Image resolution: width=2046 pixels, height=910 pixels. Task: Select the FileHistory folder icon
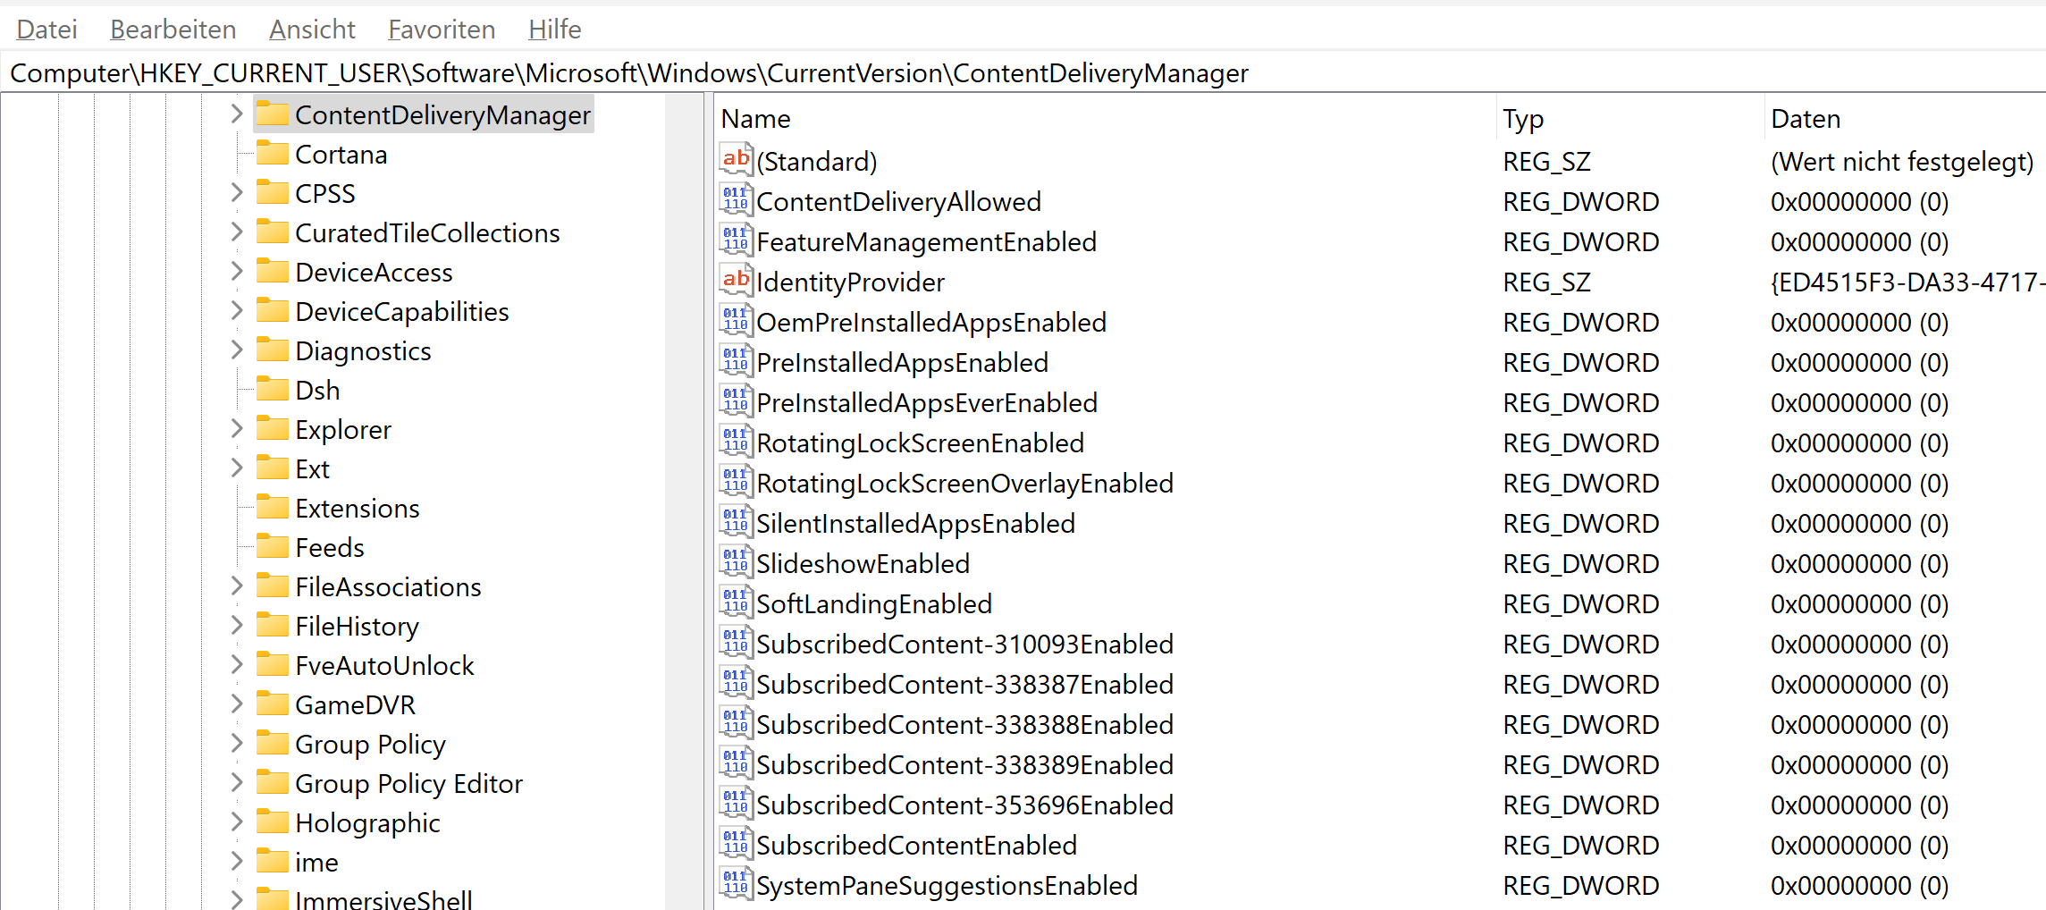[273, 626]
